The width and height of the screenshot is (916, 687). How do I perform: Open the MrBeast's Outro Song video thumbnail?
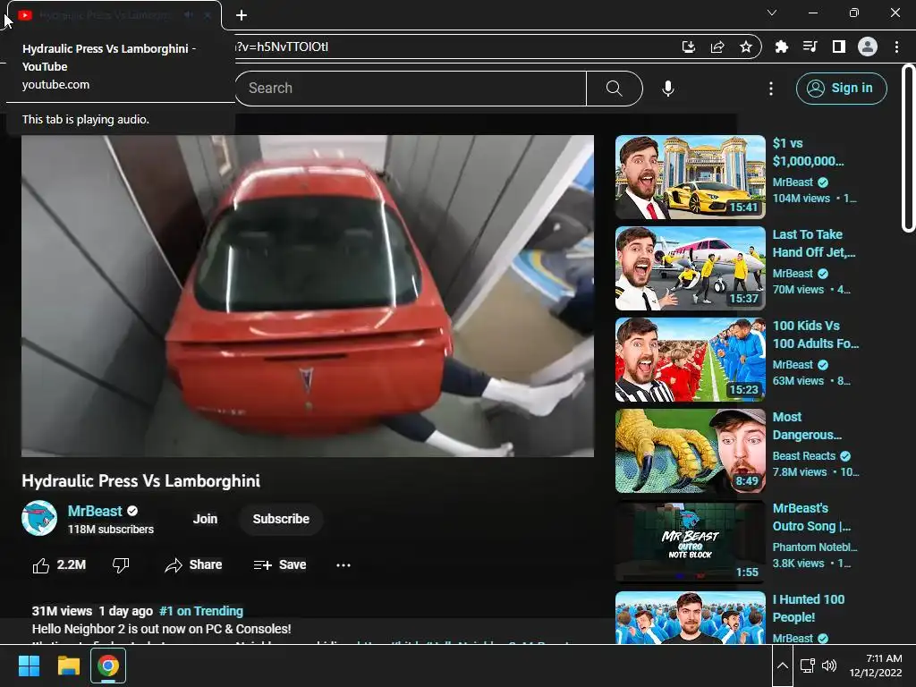pos(691,541)
